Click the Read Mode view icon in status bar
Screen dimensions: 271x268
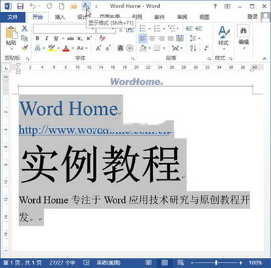[x=148, y=263]
